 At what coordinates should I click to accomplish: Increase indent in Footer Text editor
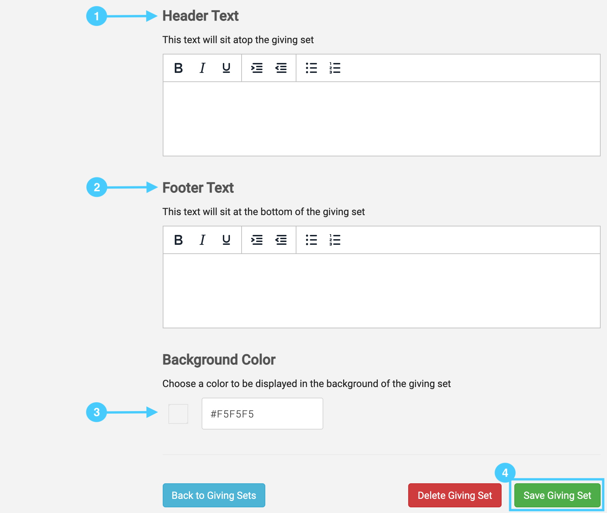[x=257, y=240]
